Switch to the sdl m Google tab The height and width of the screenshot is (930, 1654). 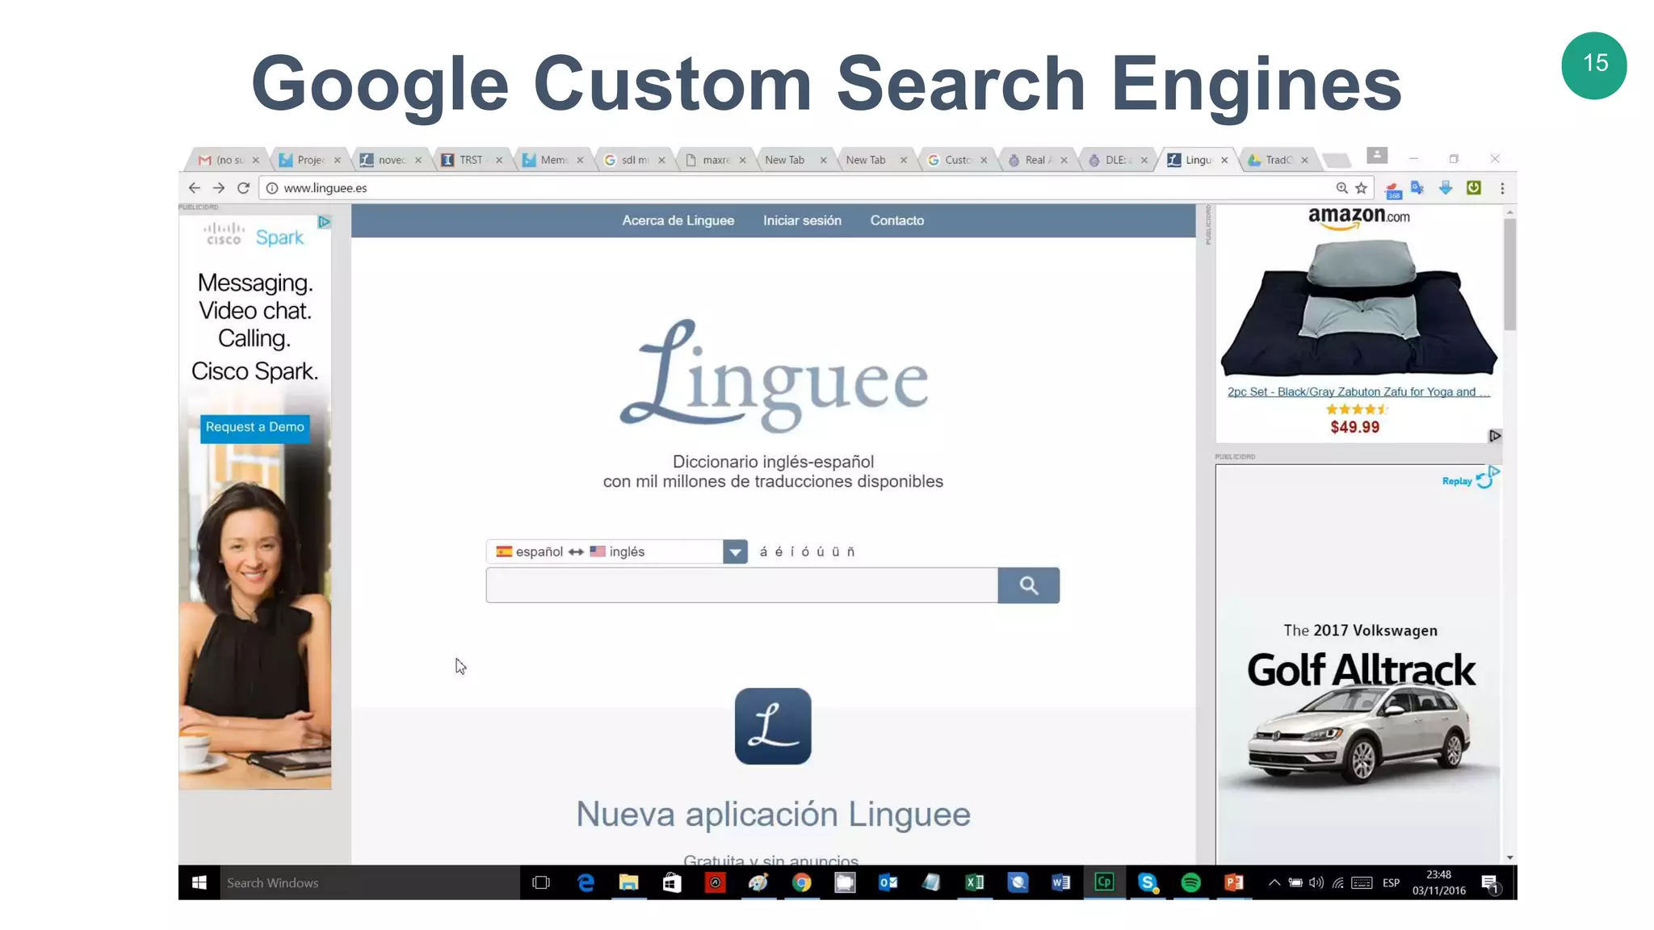[x=634, y=160]
